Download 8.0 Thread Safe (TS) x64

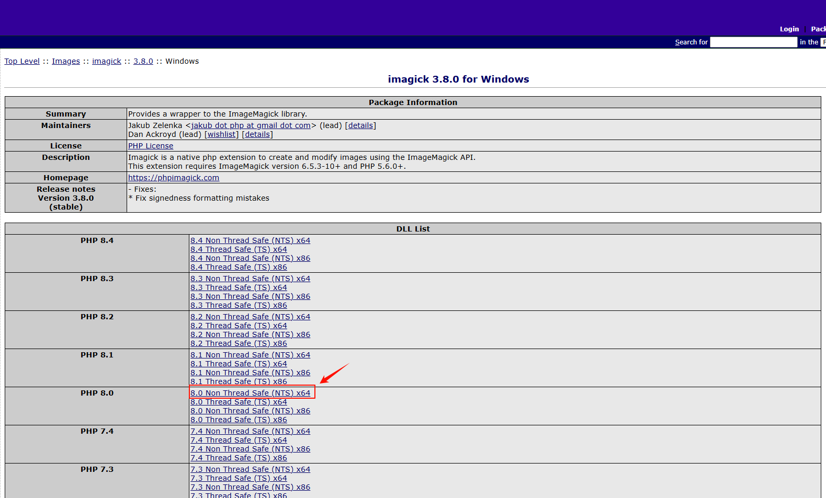click(239, 402)
